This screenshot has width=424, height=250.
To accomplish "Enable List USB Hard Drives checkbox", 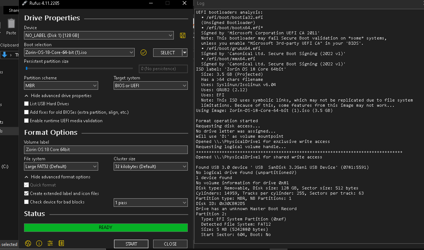I will point(26,104).
